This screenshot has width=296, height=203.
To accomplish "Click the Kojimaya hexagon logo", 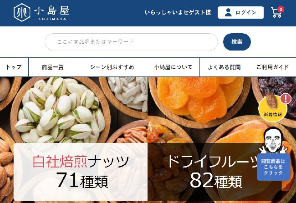I will pyautogui.click(x=22, y=12).
